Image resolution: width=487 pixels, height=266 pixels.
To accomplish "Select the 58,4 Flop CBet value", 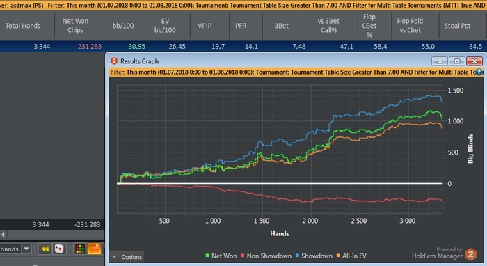I will pos(380,47).
